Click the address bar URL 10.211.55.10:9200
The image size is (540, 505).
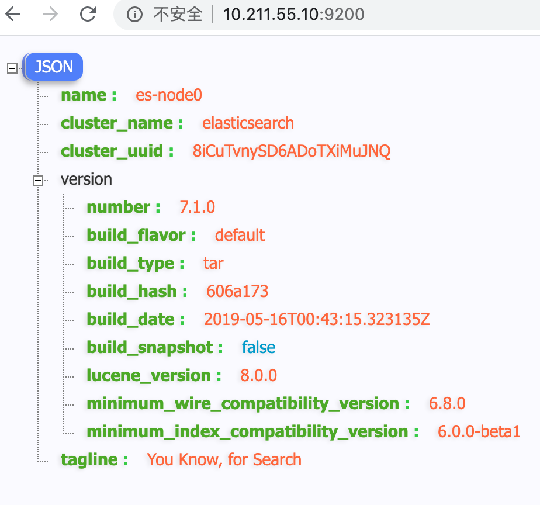coord(293,15)
